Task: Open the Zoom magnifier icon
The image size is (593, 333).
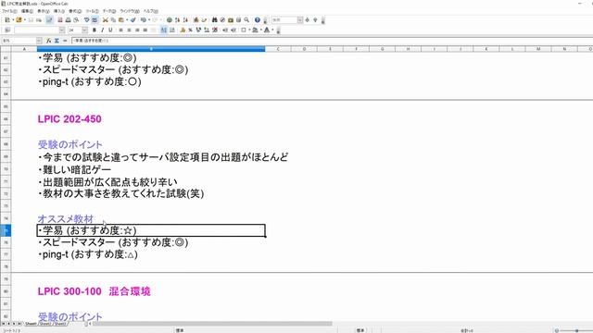Action: point(246,20)
